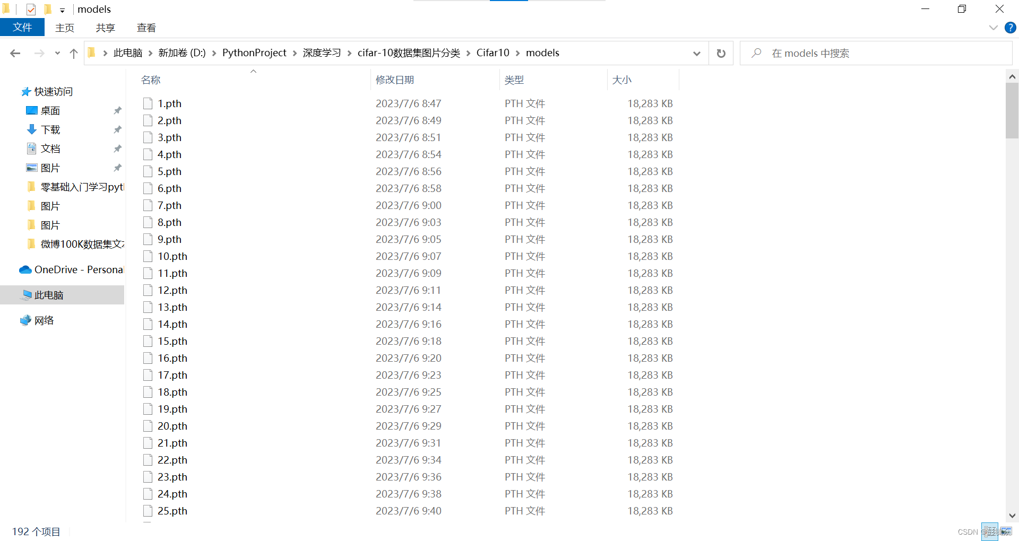Image resolution: width=1019 pixels, height=541 pixels.
Task: Open the recent locations dropdown beside forward arrow
Action: [57, 53]
